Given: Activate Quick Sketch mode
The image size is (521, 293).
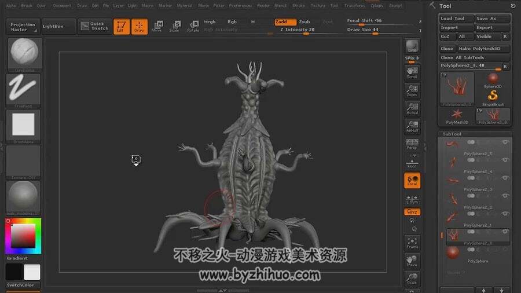Looking at the screenshot, I should click(x=95, y=27).
